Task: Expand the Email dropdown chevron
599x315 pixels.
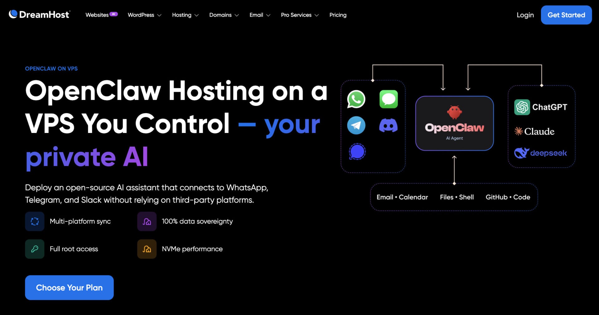Action: [268, 15]
